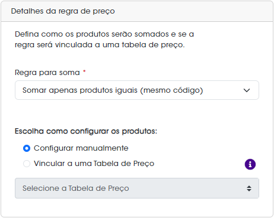Click the purple info icon
This screenshot has height=218, width=274.
250,164
